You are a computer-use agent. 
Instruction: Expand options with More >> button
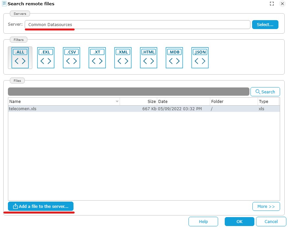266,206
